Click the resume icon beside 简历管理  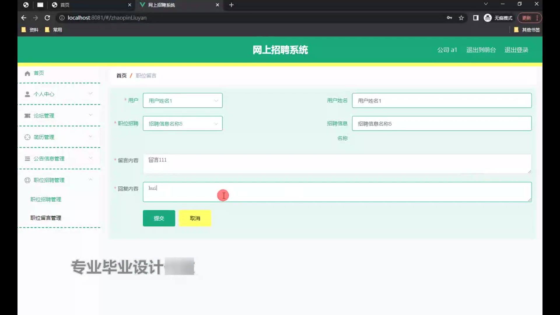[x=27, y=137]
